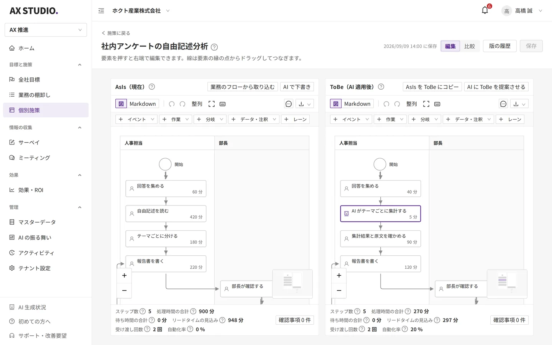Open データ・注釈 dropdown in ToBe panel

[x=468, y=119]
